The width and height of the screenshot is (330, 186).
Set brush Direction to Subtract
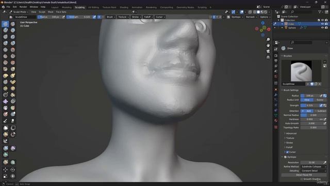[x=320, y=111]
